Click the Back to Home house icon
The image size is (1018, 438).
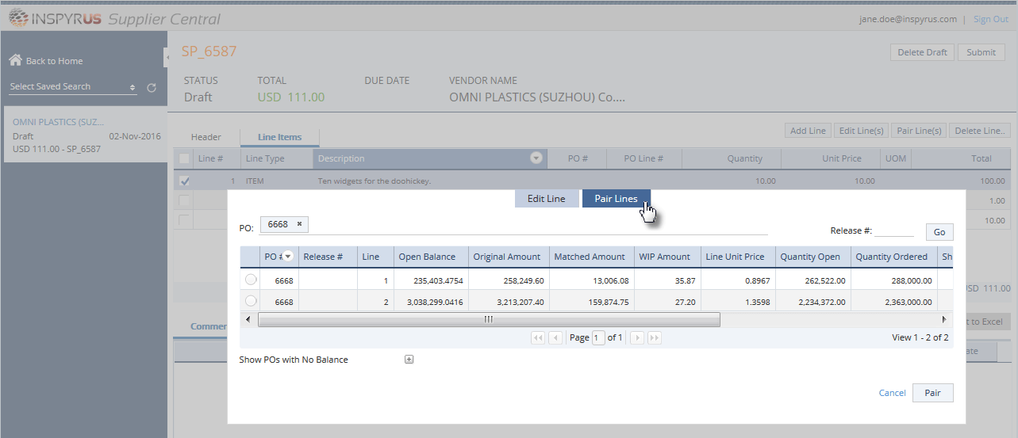tap(15, 60)
